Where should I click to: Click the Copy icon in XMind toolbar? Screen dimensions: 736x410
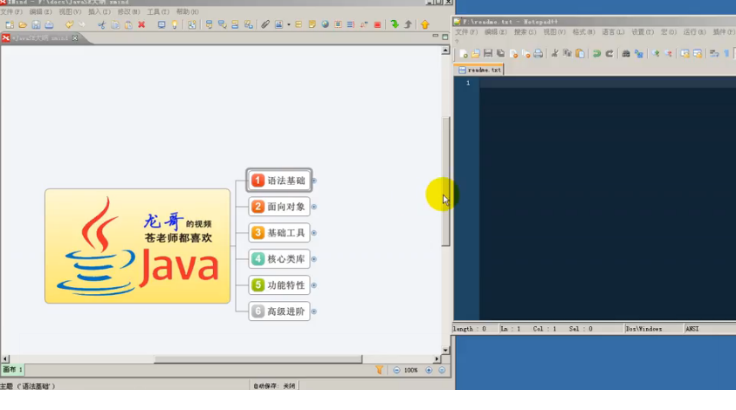(x=115, y=24)
